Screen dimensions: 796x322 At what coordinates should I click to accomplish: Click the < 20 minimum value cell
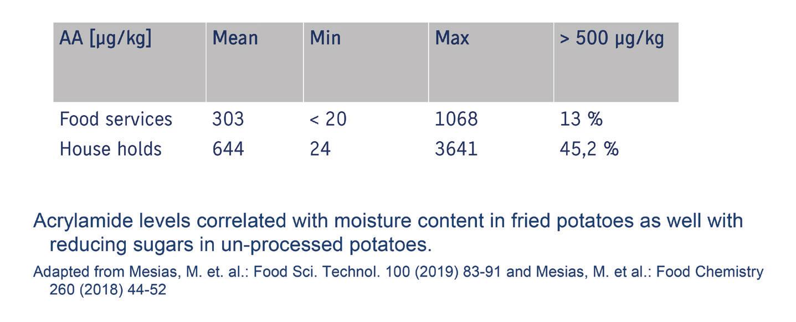pyautogui.click(x=328, y=120)
